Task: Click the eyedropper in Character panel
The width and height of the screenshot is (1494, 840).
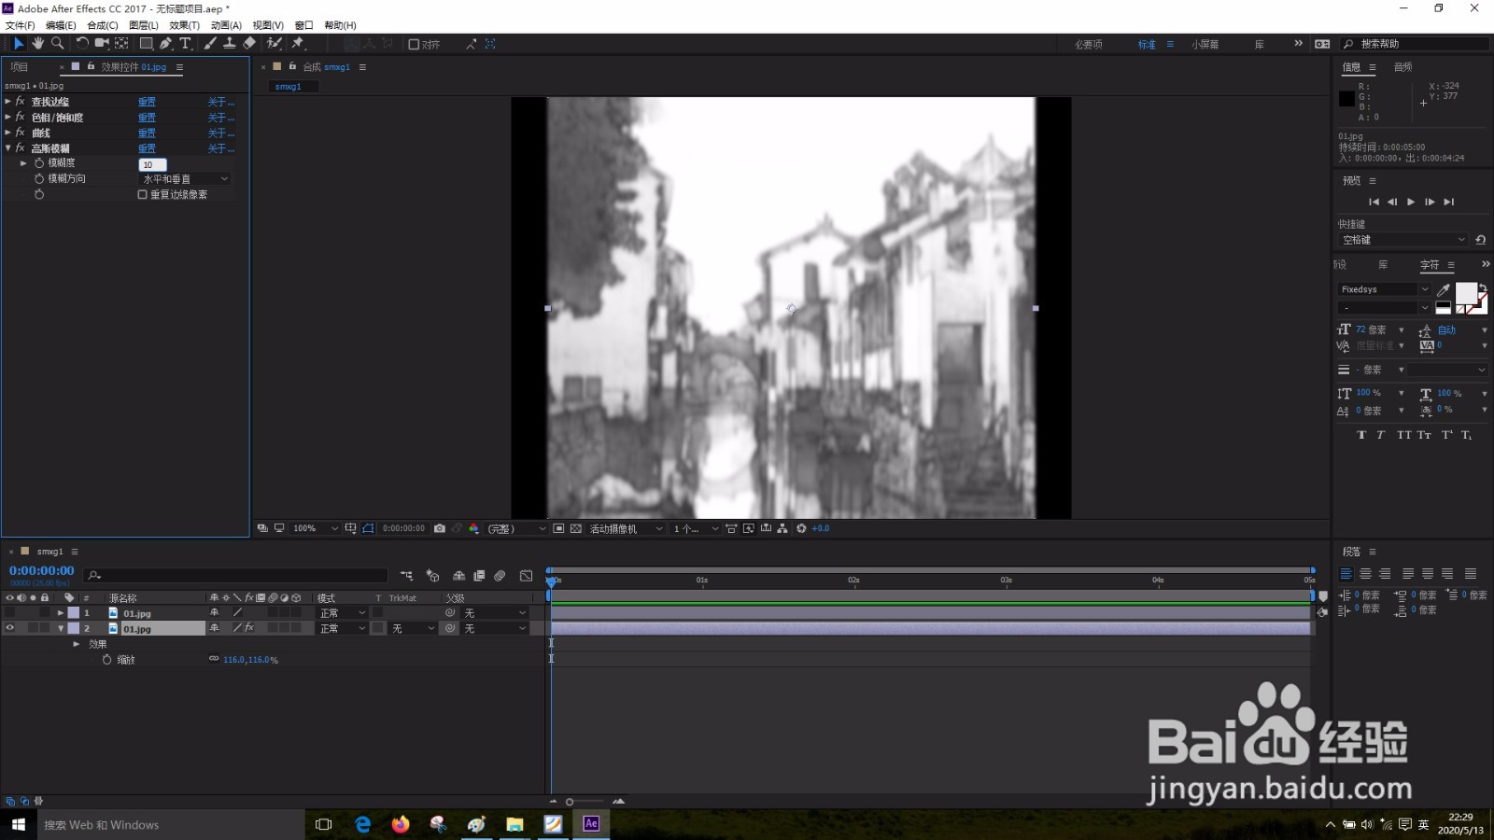Action: click(x=1444, y=289)
